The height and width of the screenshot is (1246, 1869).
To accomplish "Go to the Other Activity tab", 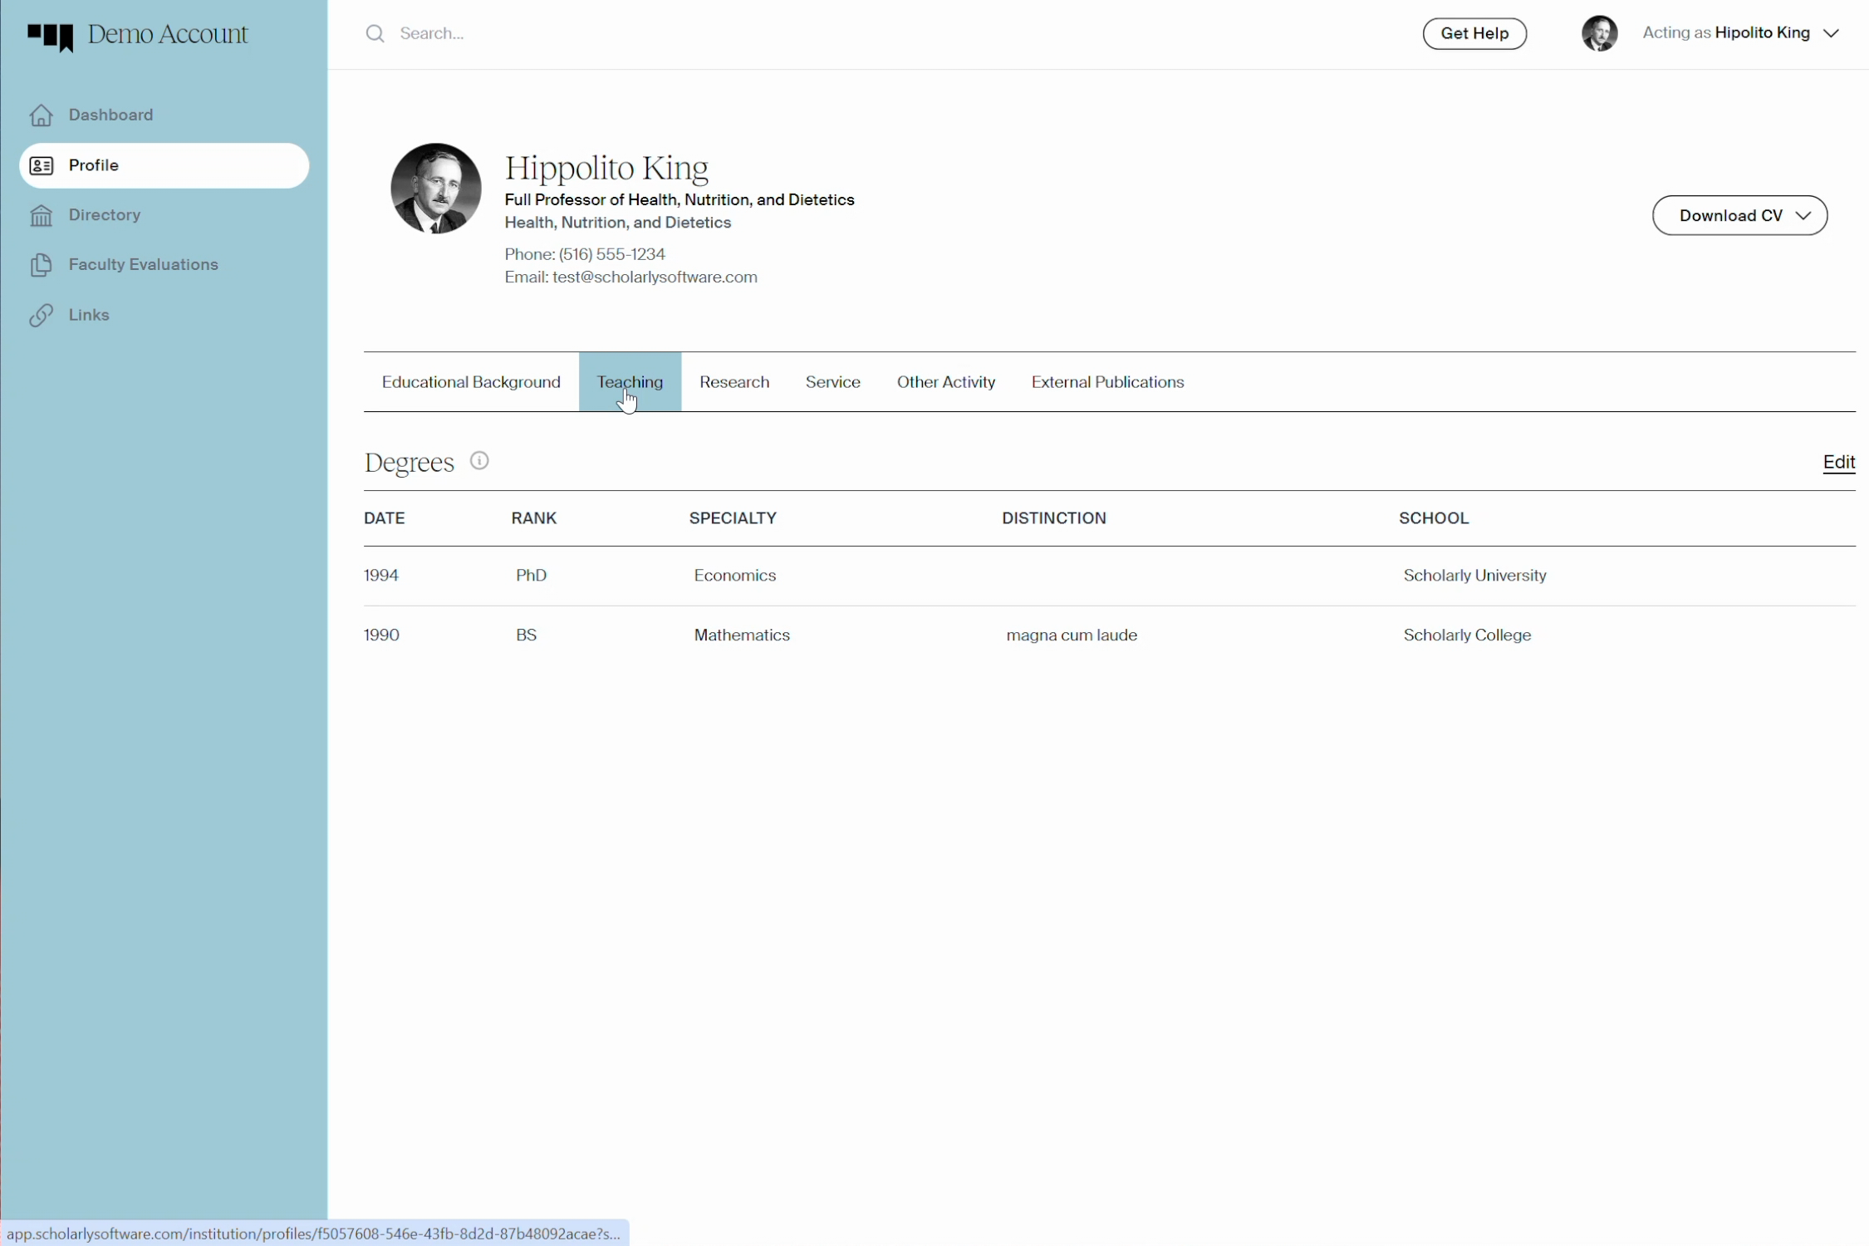I will [x=945, y=382].
